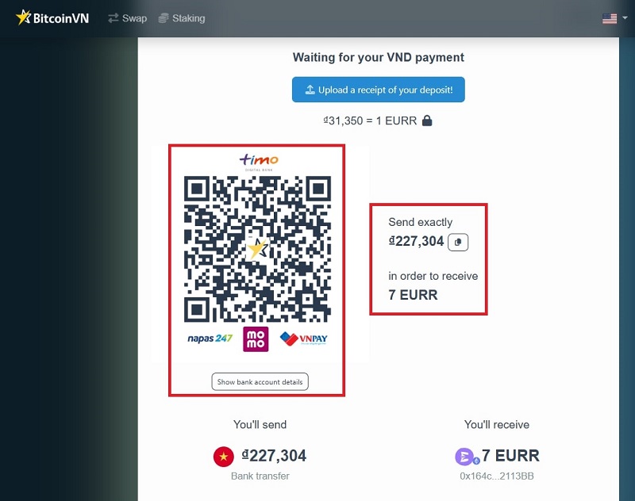Click the 0x164c...2113BB wallet address
Viewport: 635px width, 501px height.
[x=496, y=476]
